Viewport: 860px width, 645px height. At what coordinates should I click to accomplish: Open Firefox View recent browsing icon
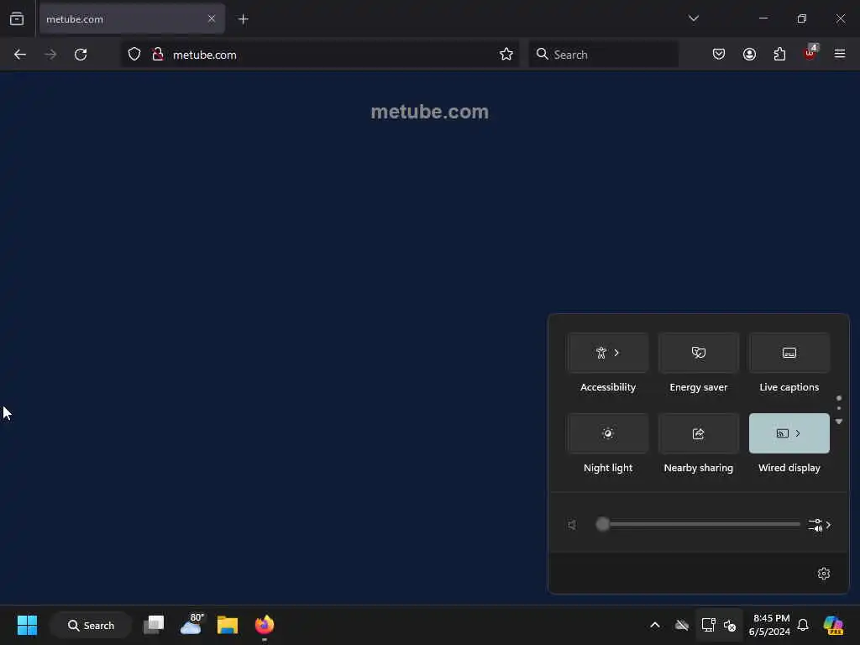tap(17, 19)
